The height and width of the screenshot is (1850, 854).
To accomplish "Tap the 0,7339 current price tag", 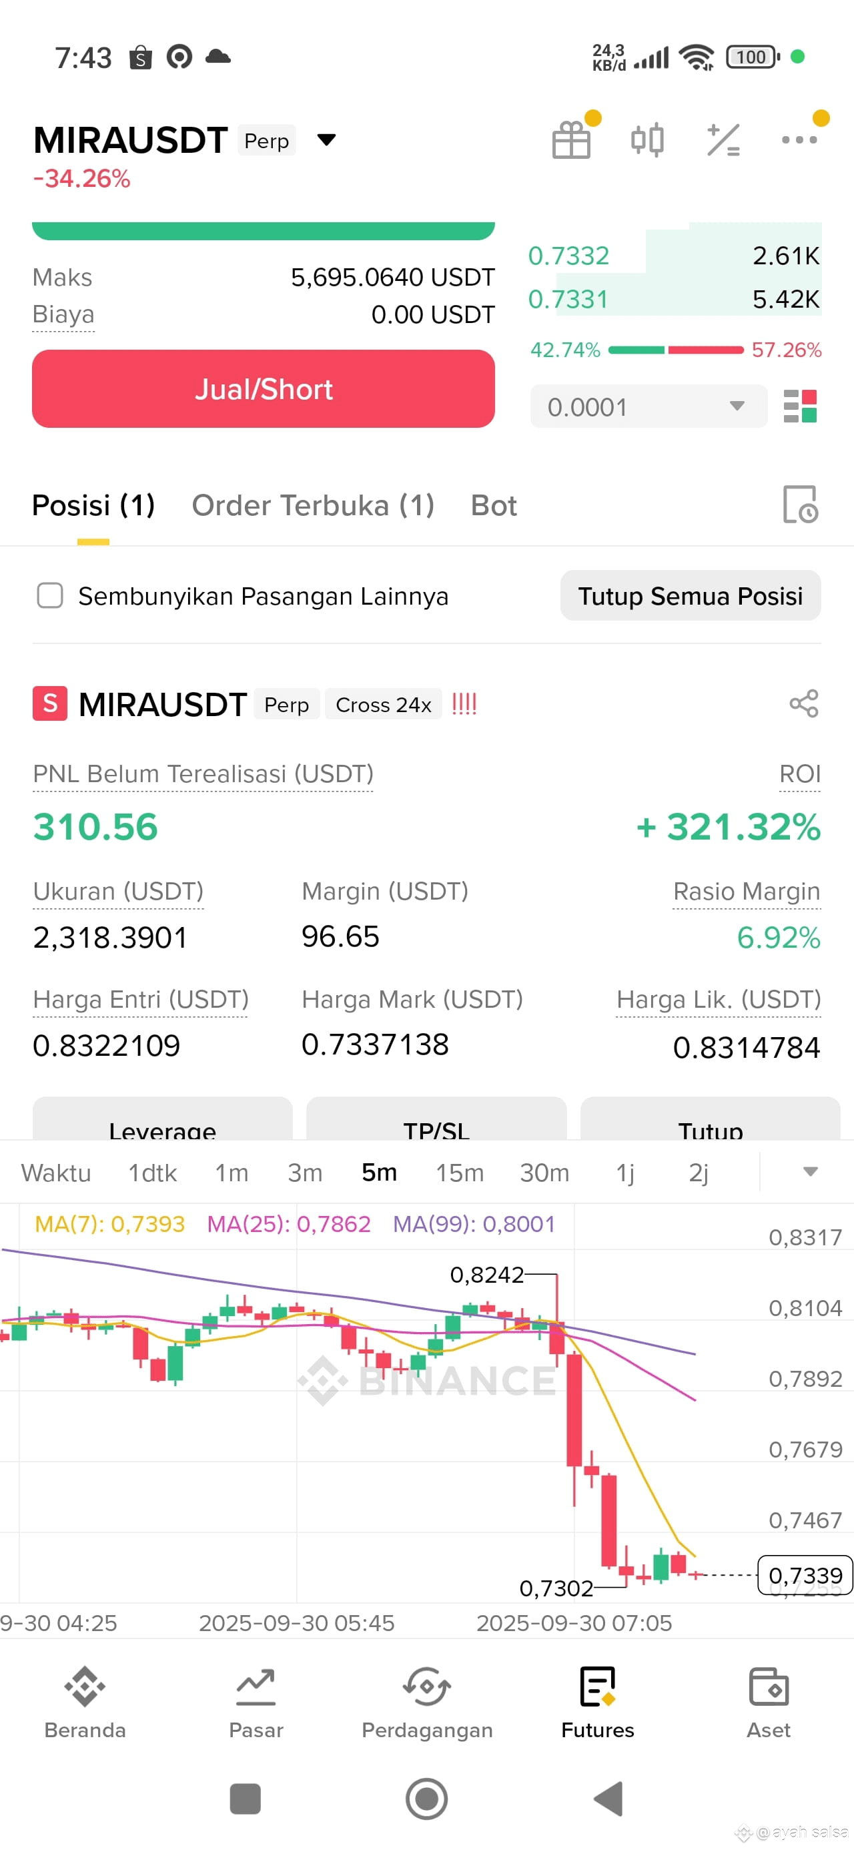I will point(805,1575).
